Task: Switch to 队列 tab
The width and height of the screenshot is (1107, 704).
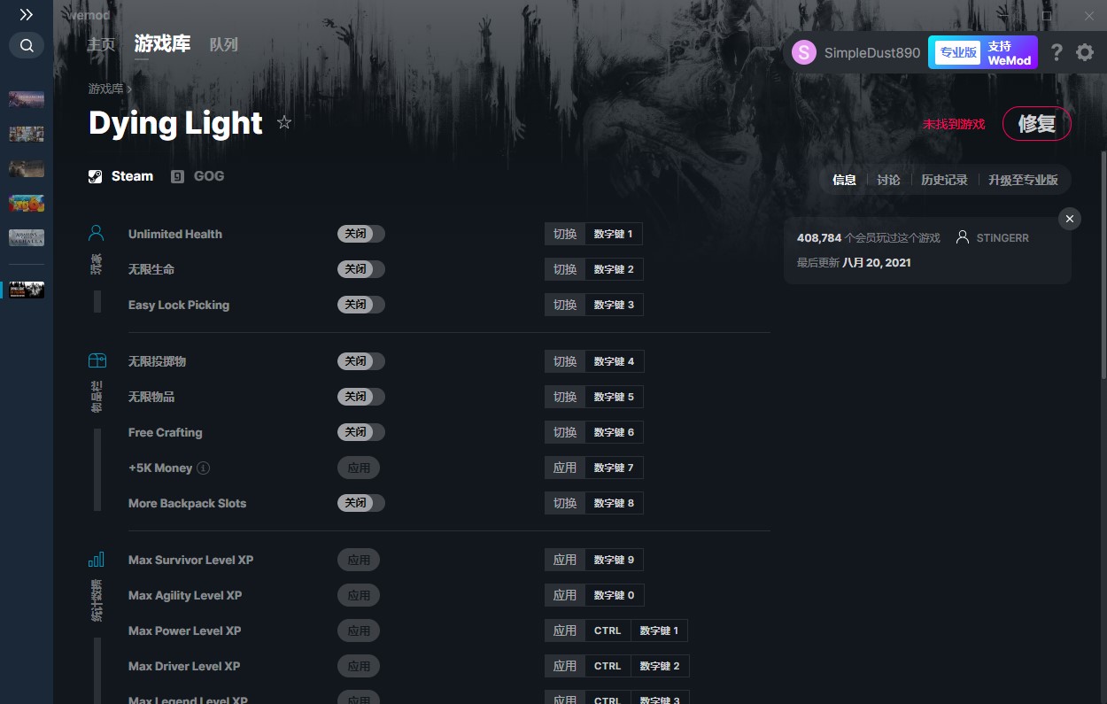Action: [223, 44]
